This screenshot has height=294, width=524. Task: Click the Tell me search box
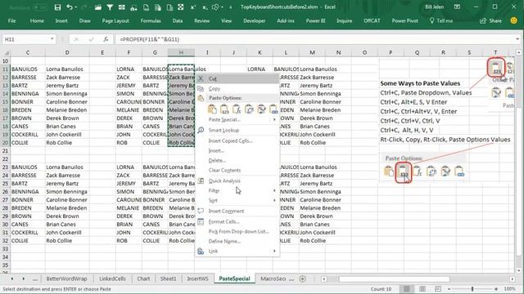441,20
